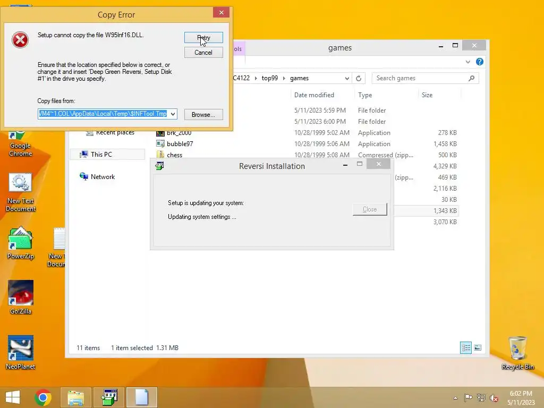Select Network in navigation pane
The width and height of the screenshot is (544, 408).
103,176
